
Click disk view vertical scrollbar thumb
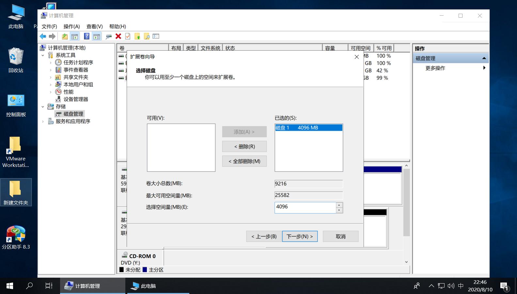[x=406, y=203]
